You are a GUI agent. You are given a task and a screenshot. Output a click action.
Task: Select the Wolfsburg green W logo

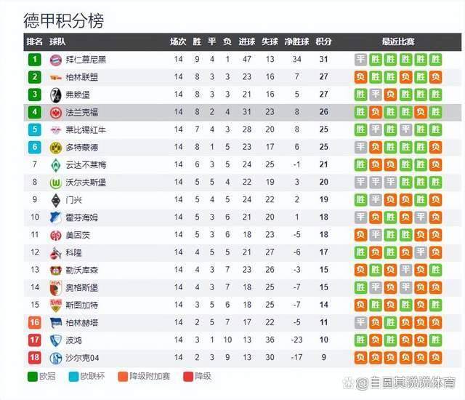coord(55,183)
